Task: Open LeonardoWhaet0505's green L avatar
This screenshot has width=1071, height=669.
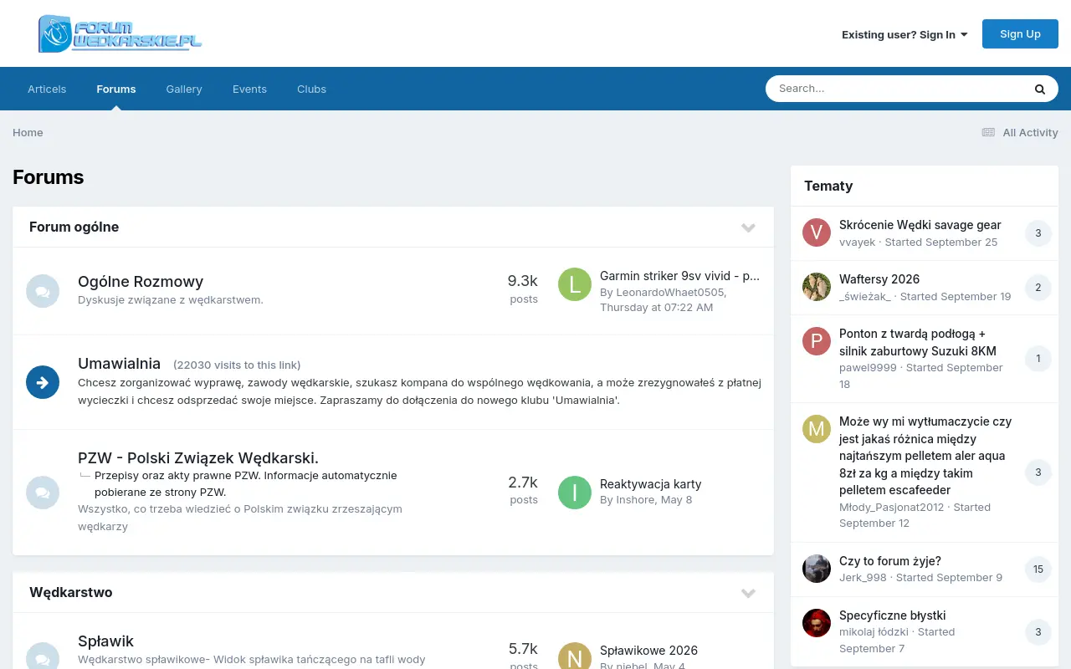Action: (575, 284)
